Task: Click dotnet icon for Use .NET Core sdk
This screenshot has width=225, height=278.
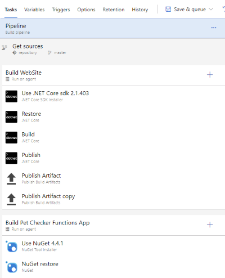Action: point(11,96)
